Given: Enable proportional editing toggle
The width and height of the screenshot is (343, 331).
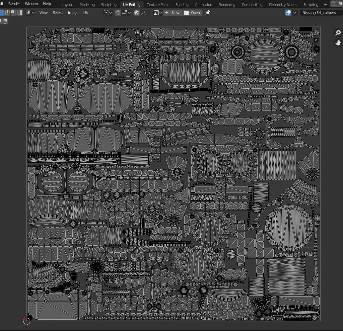Looking at the screenshot, I should 137,13.
